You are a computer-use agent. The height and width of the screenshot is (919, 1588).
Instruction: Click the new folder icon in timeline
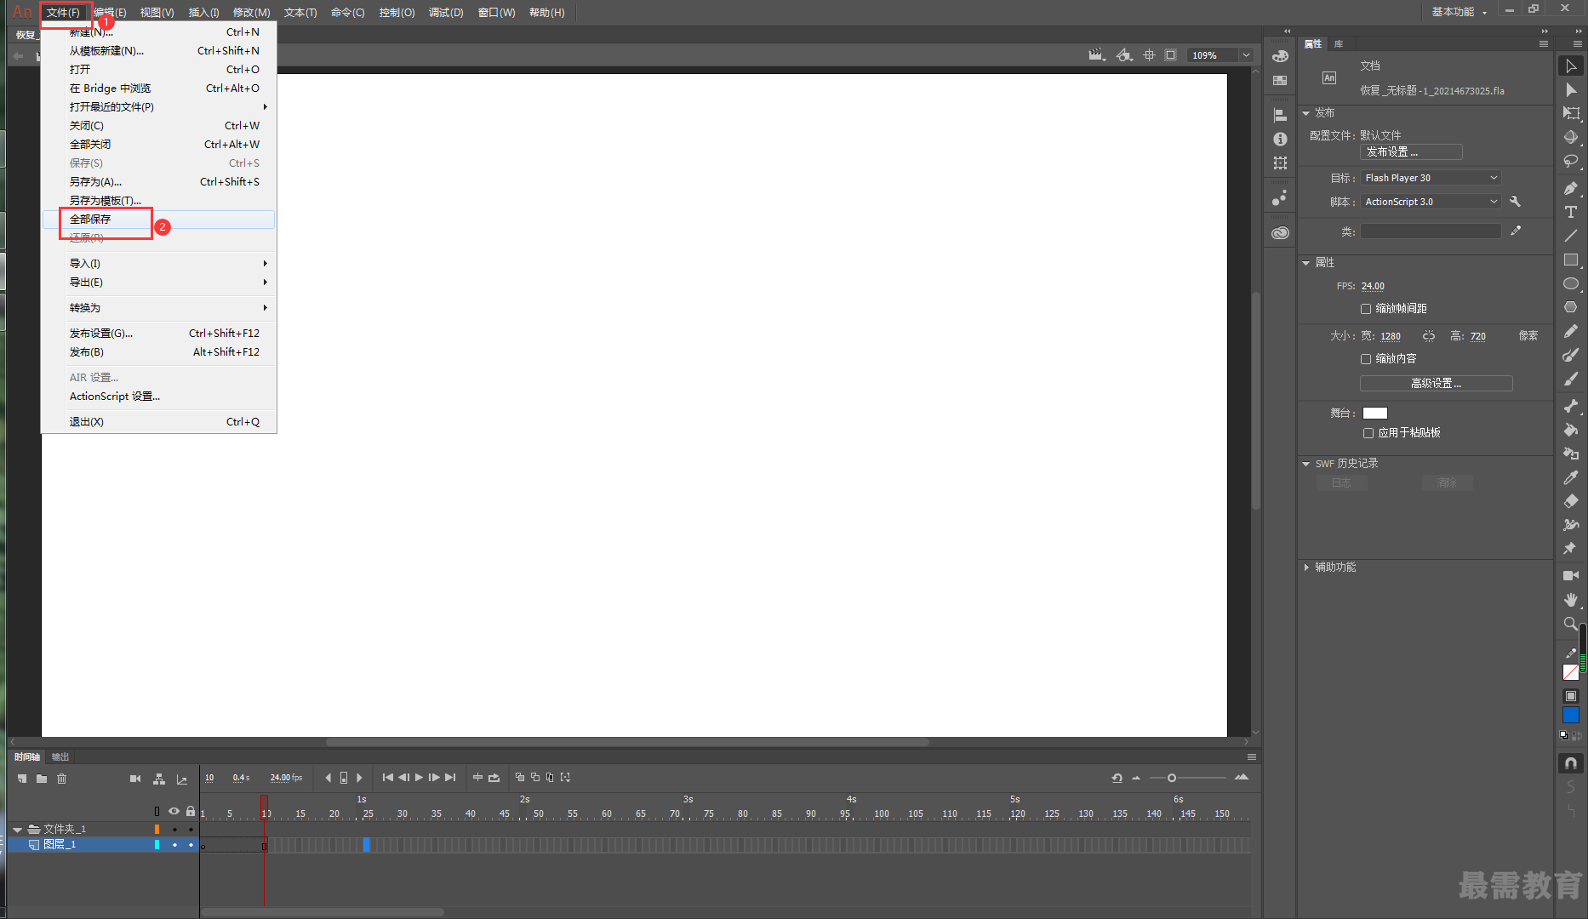point(42,779)
